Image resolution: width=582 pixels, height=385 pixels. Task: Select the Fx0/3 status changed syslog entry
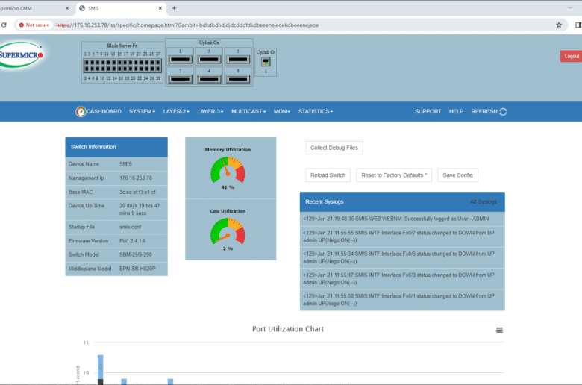point(402,279)
